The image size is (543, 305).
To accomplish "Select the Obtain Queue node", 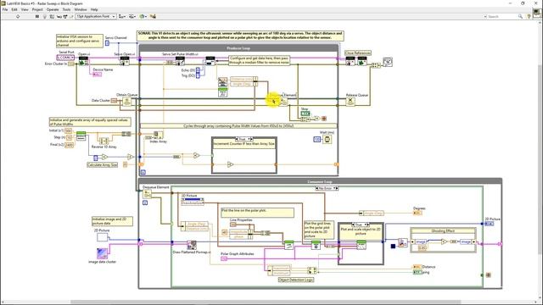I will [x=126, y=102].
